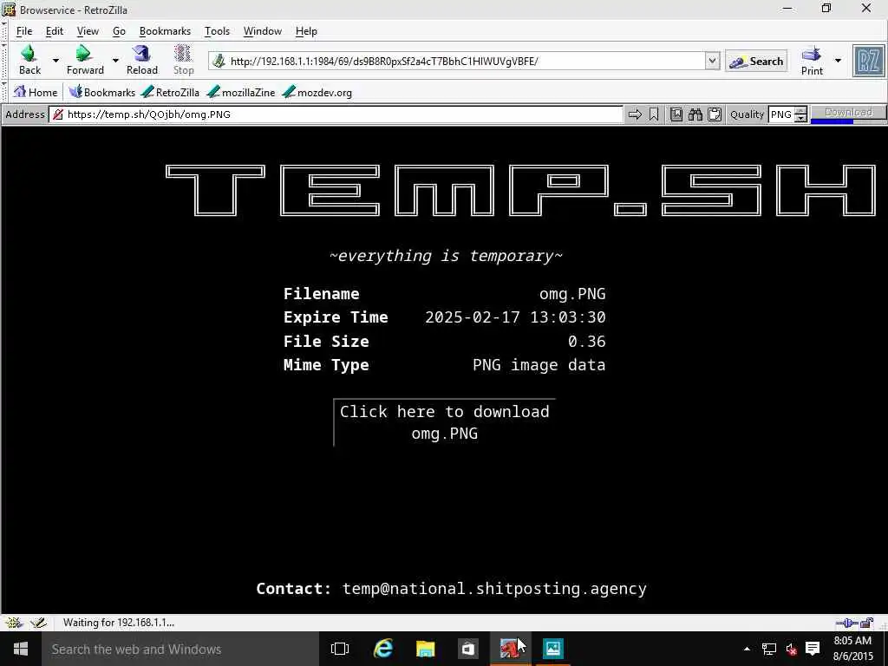
Task: Click the 'Click here to download omg.PNG' button
Action: [x=445, y=422]
